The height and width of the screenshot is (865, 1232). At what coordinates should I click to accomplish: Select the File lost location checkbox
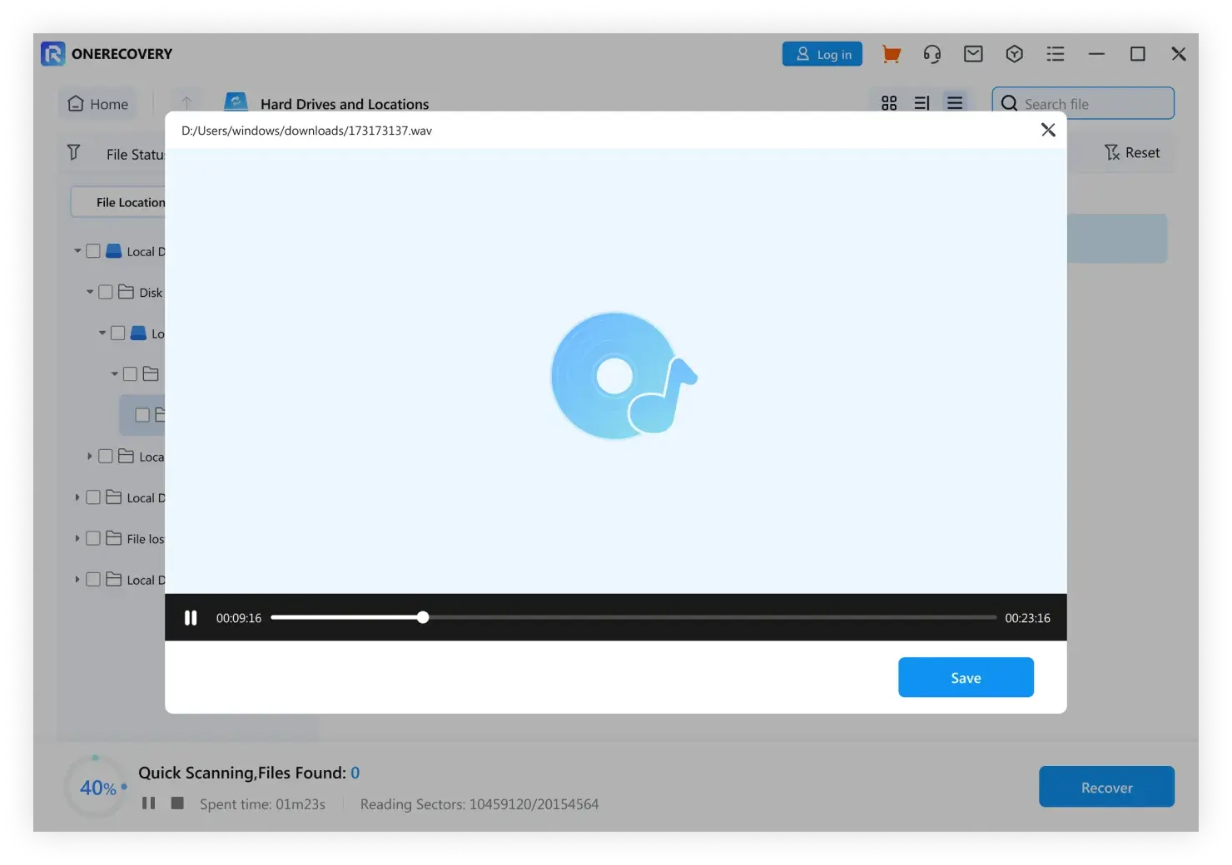(93, 538)
